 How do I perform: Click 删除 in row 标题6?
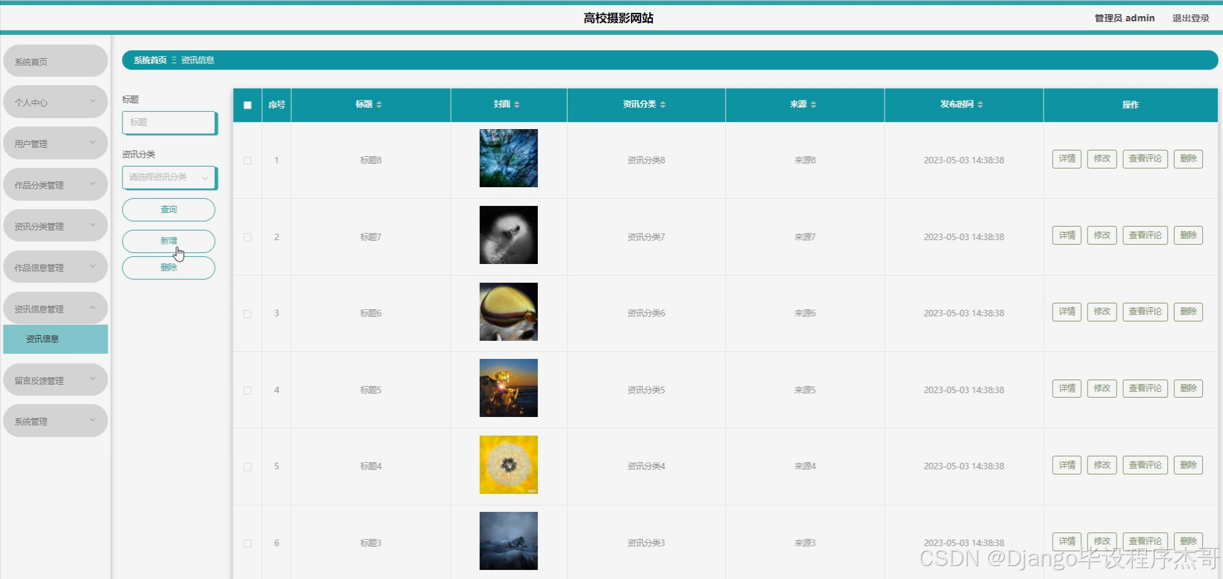[1188, 312]
